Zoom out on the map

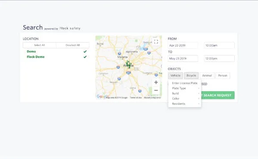[x=156, y=90]
